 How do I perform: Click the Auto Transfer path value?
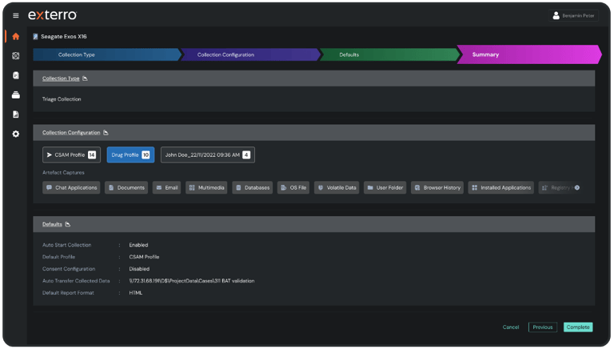(x=192, y=281)
